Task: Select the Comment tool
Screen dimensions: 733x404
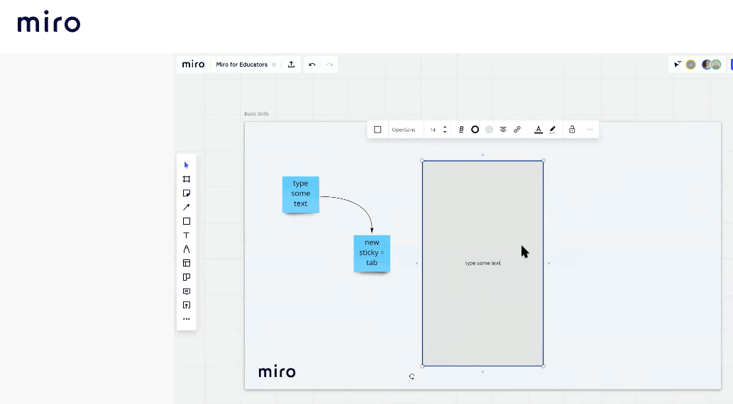Action: coord(187,291)
